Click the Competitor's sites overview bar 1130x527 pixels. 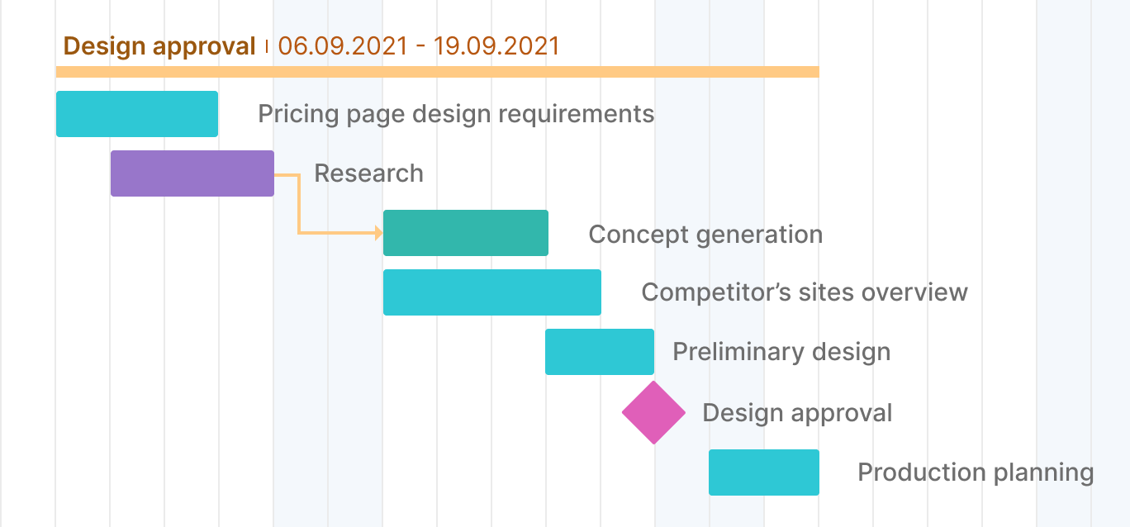(491, 292)
